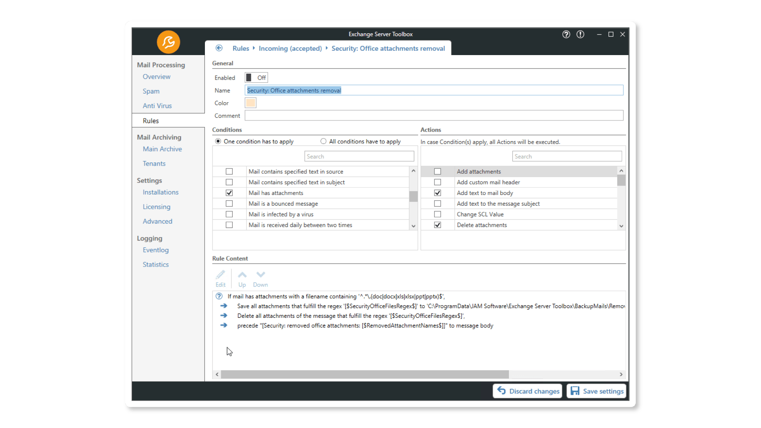Click the orange wrench application logo

[168, 42]
